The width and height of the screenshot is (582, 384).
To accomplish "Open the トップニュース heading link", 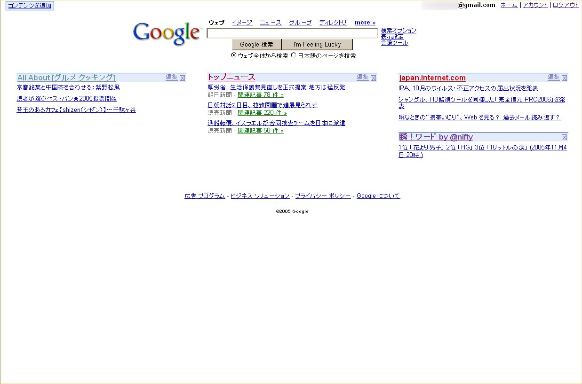I will [231, 78].
